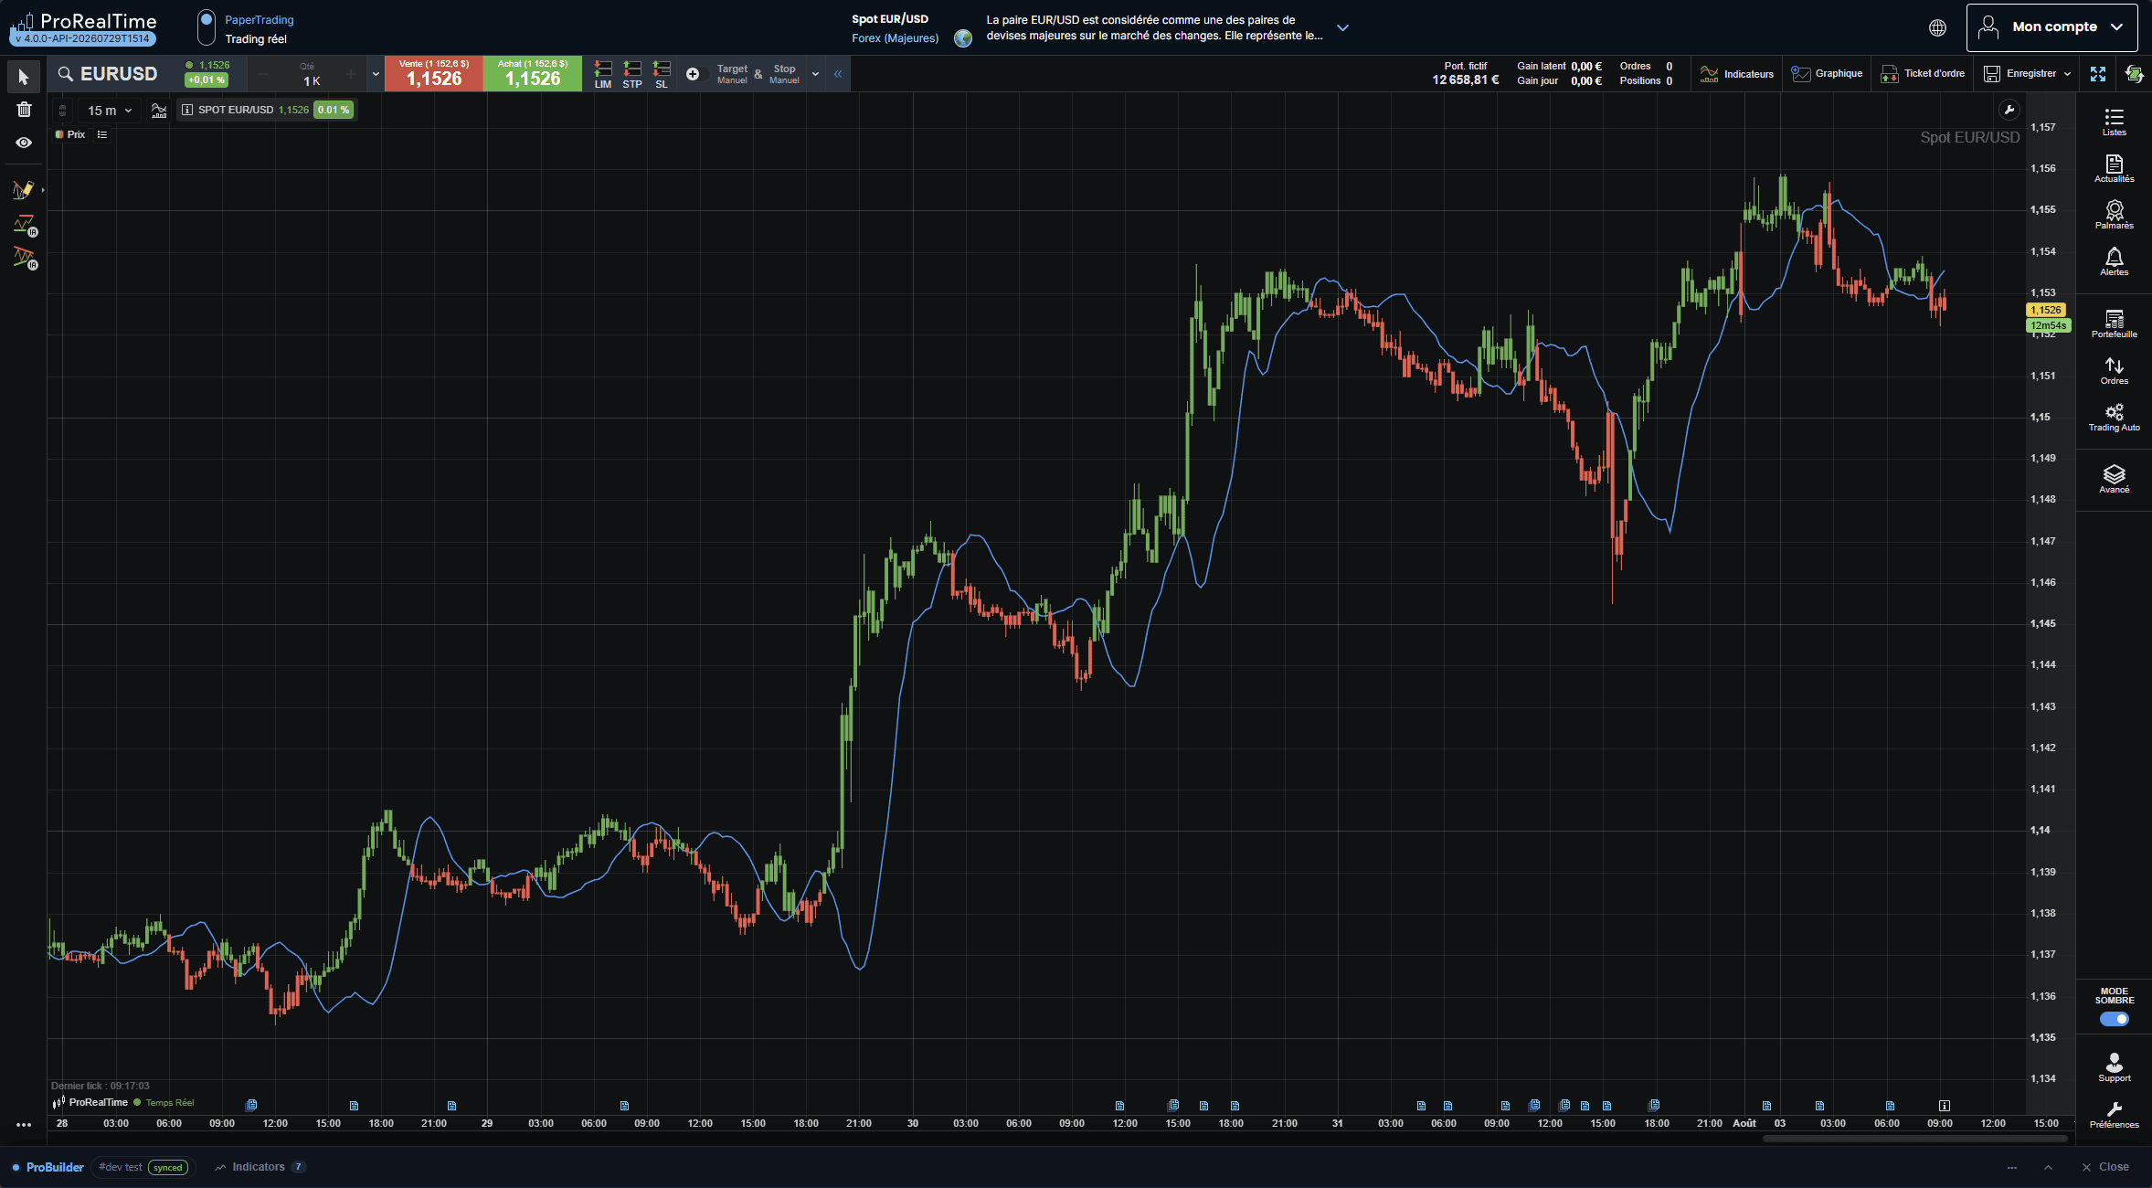Click the Port. fictif balance value
Screen dimensions: 2152x1188
pyautogui.click(x=1465, y=80)
